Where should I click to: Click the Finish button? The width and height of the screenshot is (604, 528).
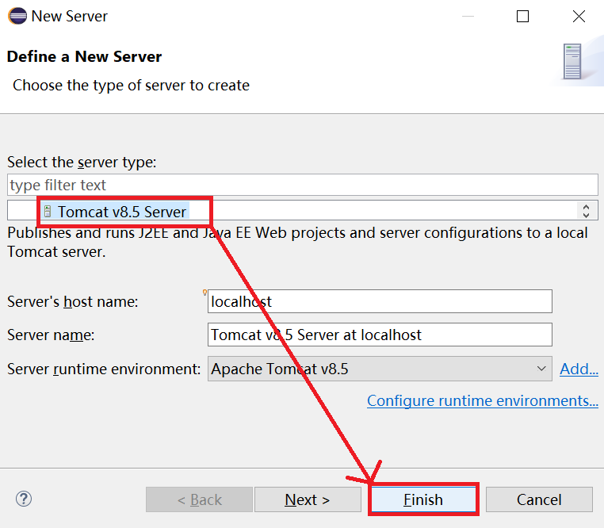coord(423,499)
